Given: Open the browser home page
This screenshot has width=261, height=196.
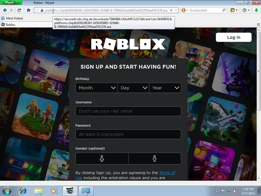Looking at the screenshot, I should pyautogui.click(x=29, y=10).
